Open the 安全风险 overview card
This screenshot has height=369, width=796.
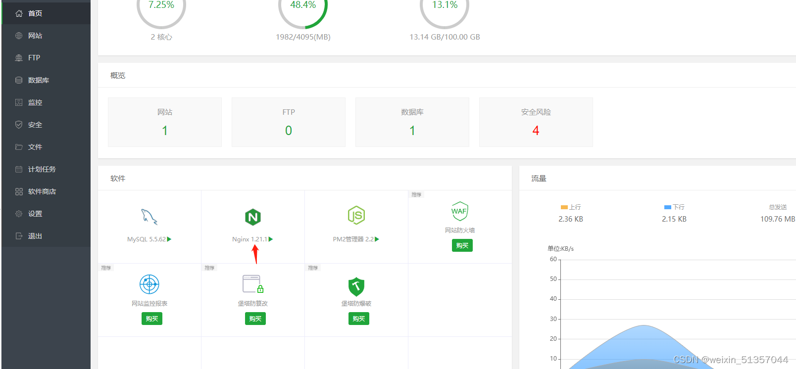pos(536,122)
